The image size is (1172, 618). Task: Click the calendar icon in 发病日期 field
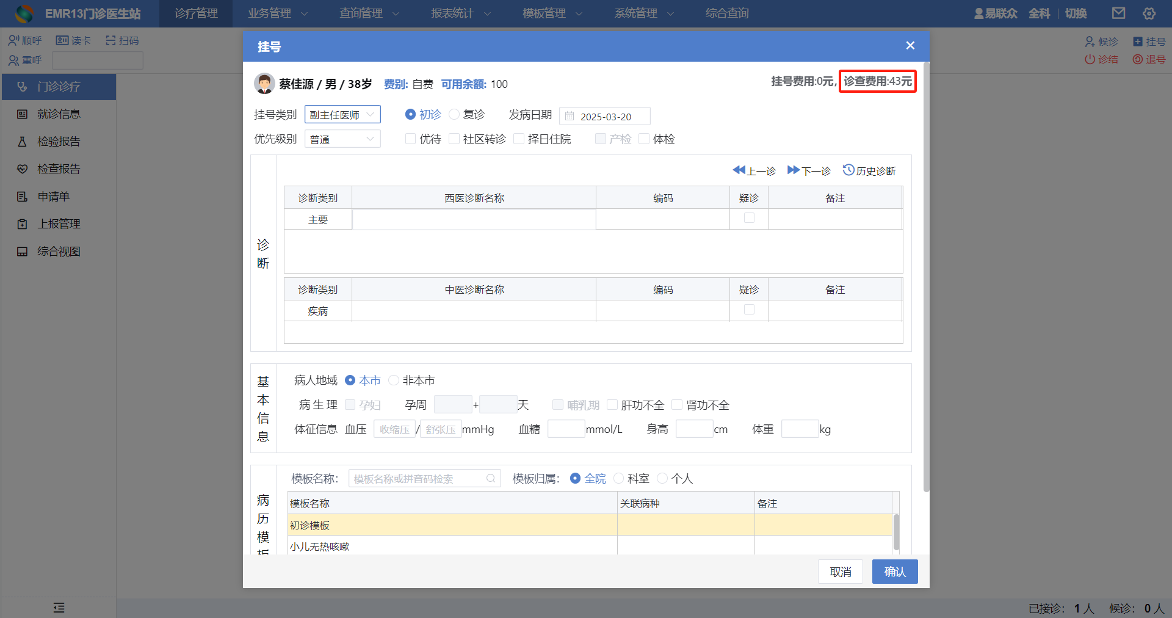pos(570,116)
